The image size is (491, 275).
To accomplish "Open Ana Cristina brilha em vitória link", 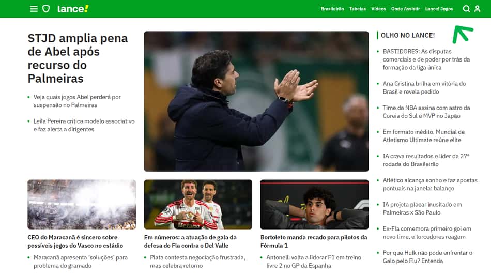I will (x=424, y=88).
